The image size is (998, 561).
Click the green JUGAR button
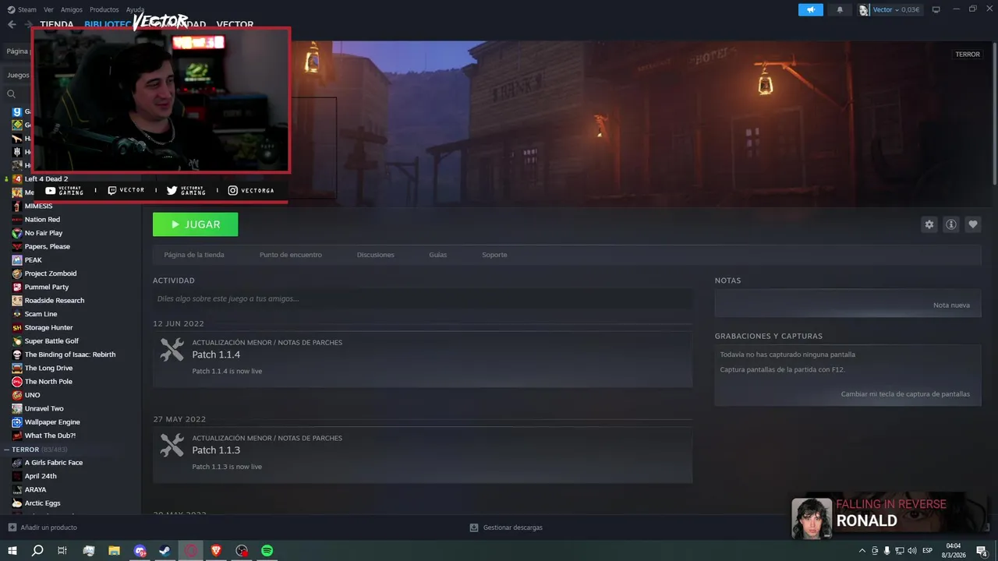[x=196, y=224]
